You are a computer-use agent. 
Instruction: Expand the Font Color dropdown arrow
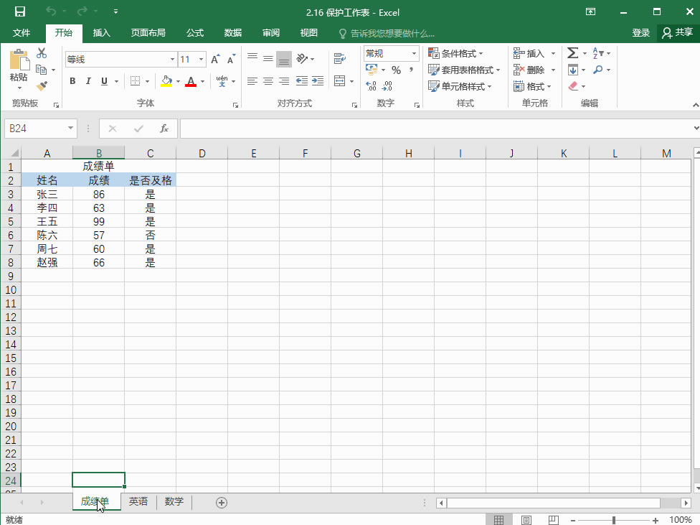[202, 81]
